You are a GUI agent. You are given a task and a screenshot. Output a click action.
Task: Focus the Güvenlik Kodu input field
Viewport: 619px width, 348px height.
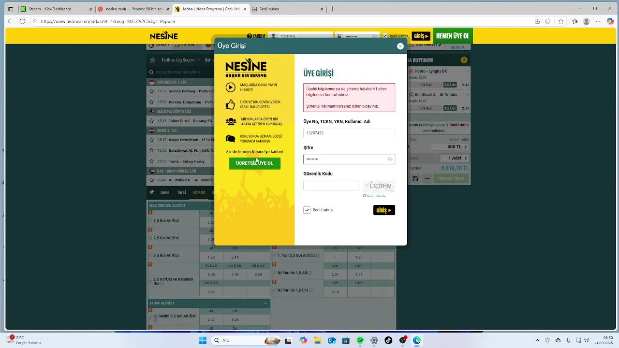(x=331, y=186)
